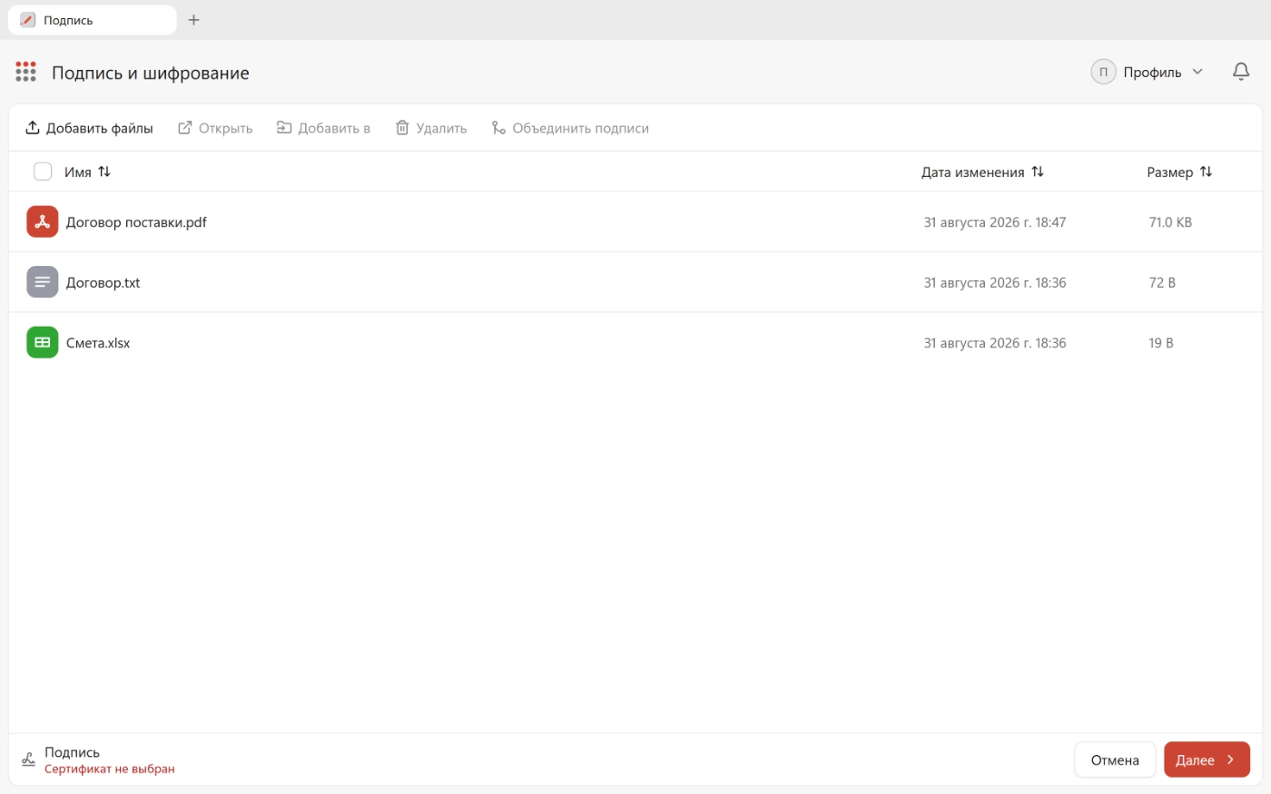
Task: Click the Договор поставки.pdf red PDF icon
Action: pyautogui.click(x=43, y=221)
